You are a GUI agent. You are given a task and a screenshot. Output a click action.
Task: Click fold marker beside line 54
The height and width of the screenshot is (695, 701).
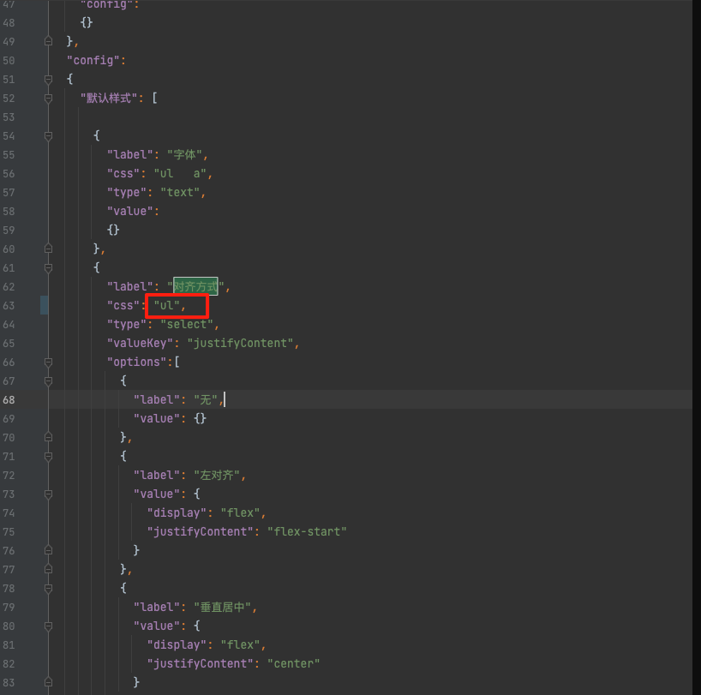coord(48,135)
